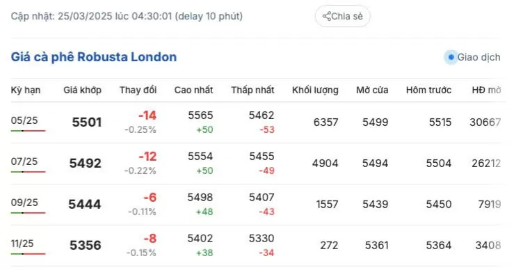Open the Giá cà phê Robusta London heading
Screen dimensions: 514x270
coord(94,57)
